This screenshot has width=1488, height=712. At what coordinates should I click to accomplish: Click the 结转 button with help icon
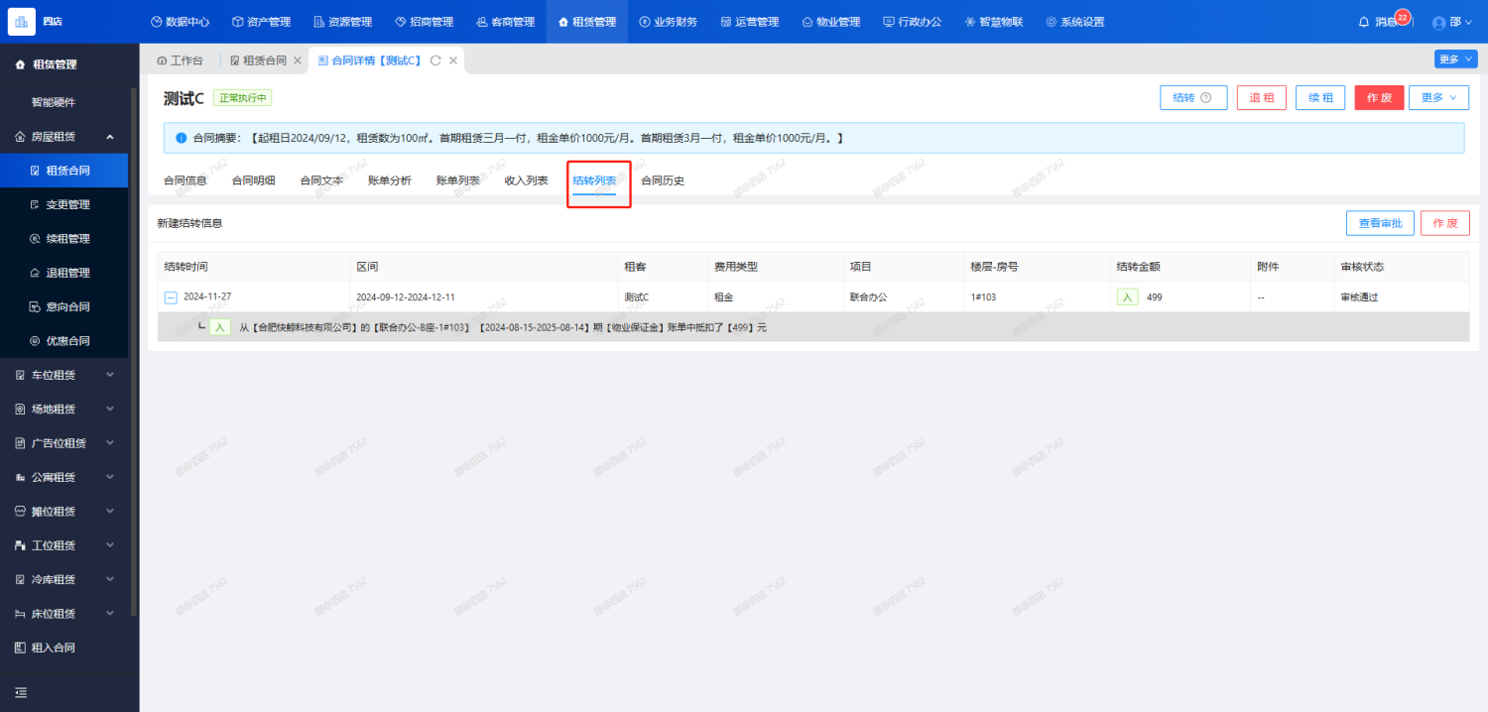[x=1192, y=97]
